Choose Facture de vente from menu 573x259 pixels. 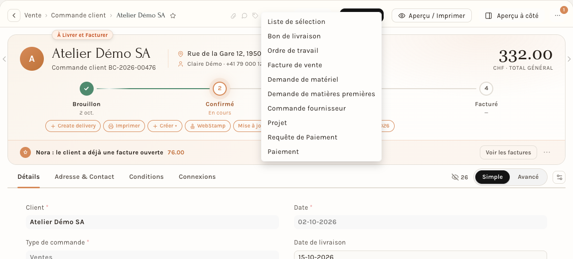click(321, 65)
